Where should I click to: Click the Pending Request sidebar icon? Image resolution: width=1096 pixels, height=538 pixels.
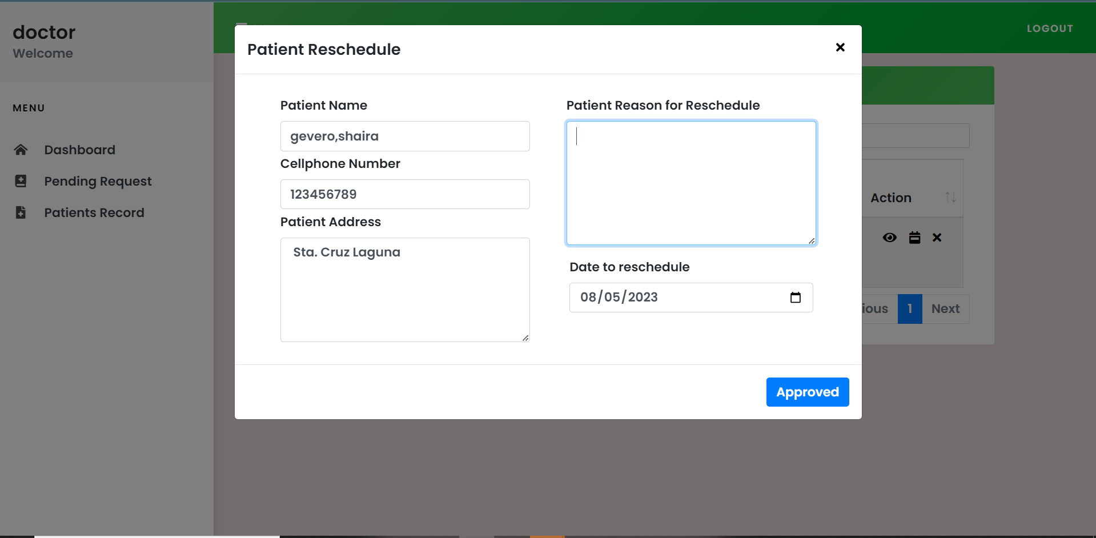click(21, 181)
